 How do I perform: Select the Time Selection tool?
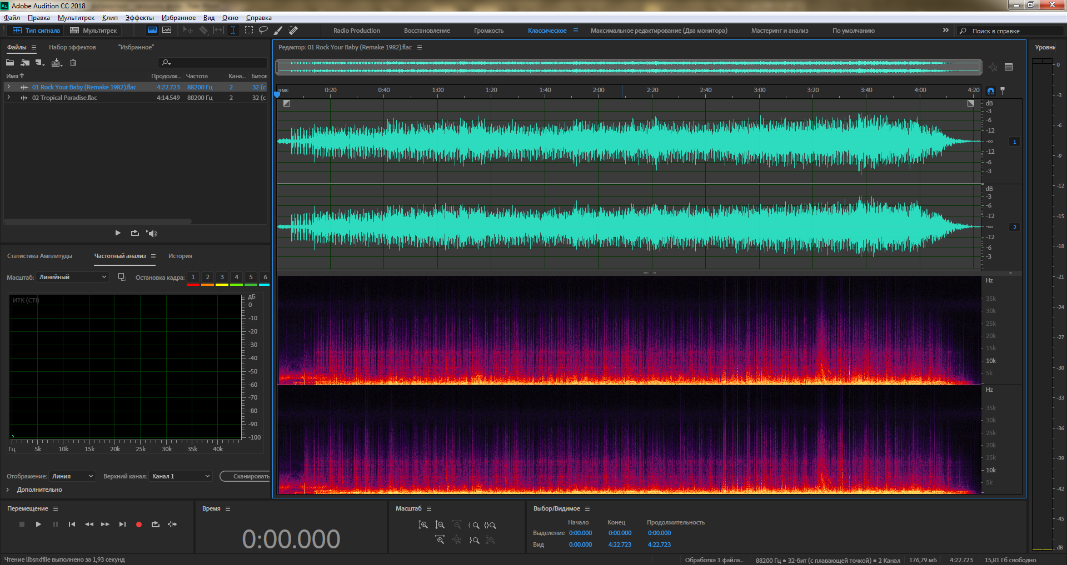(233, 31)
